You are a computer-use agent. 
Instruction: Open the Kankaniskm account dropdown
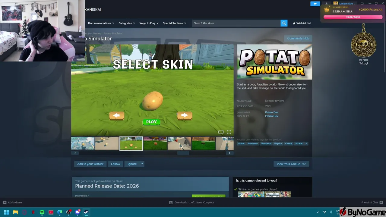pyautogui.click(x=347, y=4)
